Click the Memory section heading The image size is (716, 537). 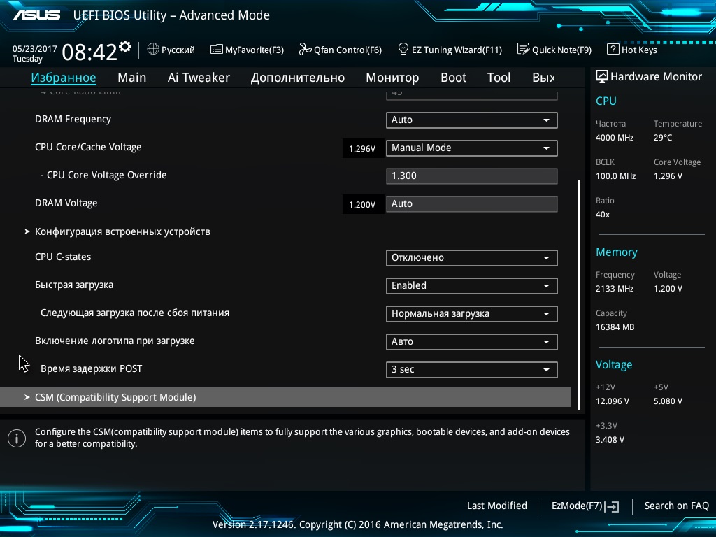pyautogui.click(x=617, y=252)
